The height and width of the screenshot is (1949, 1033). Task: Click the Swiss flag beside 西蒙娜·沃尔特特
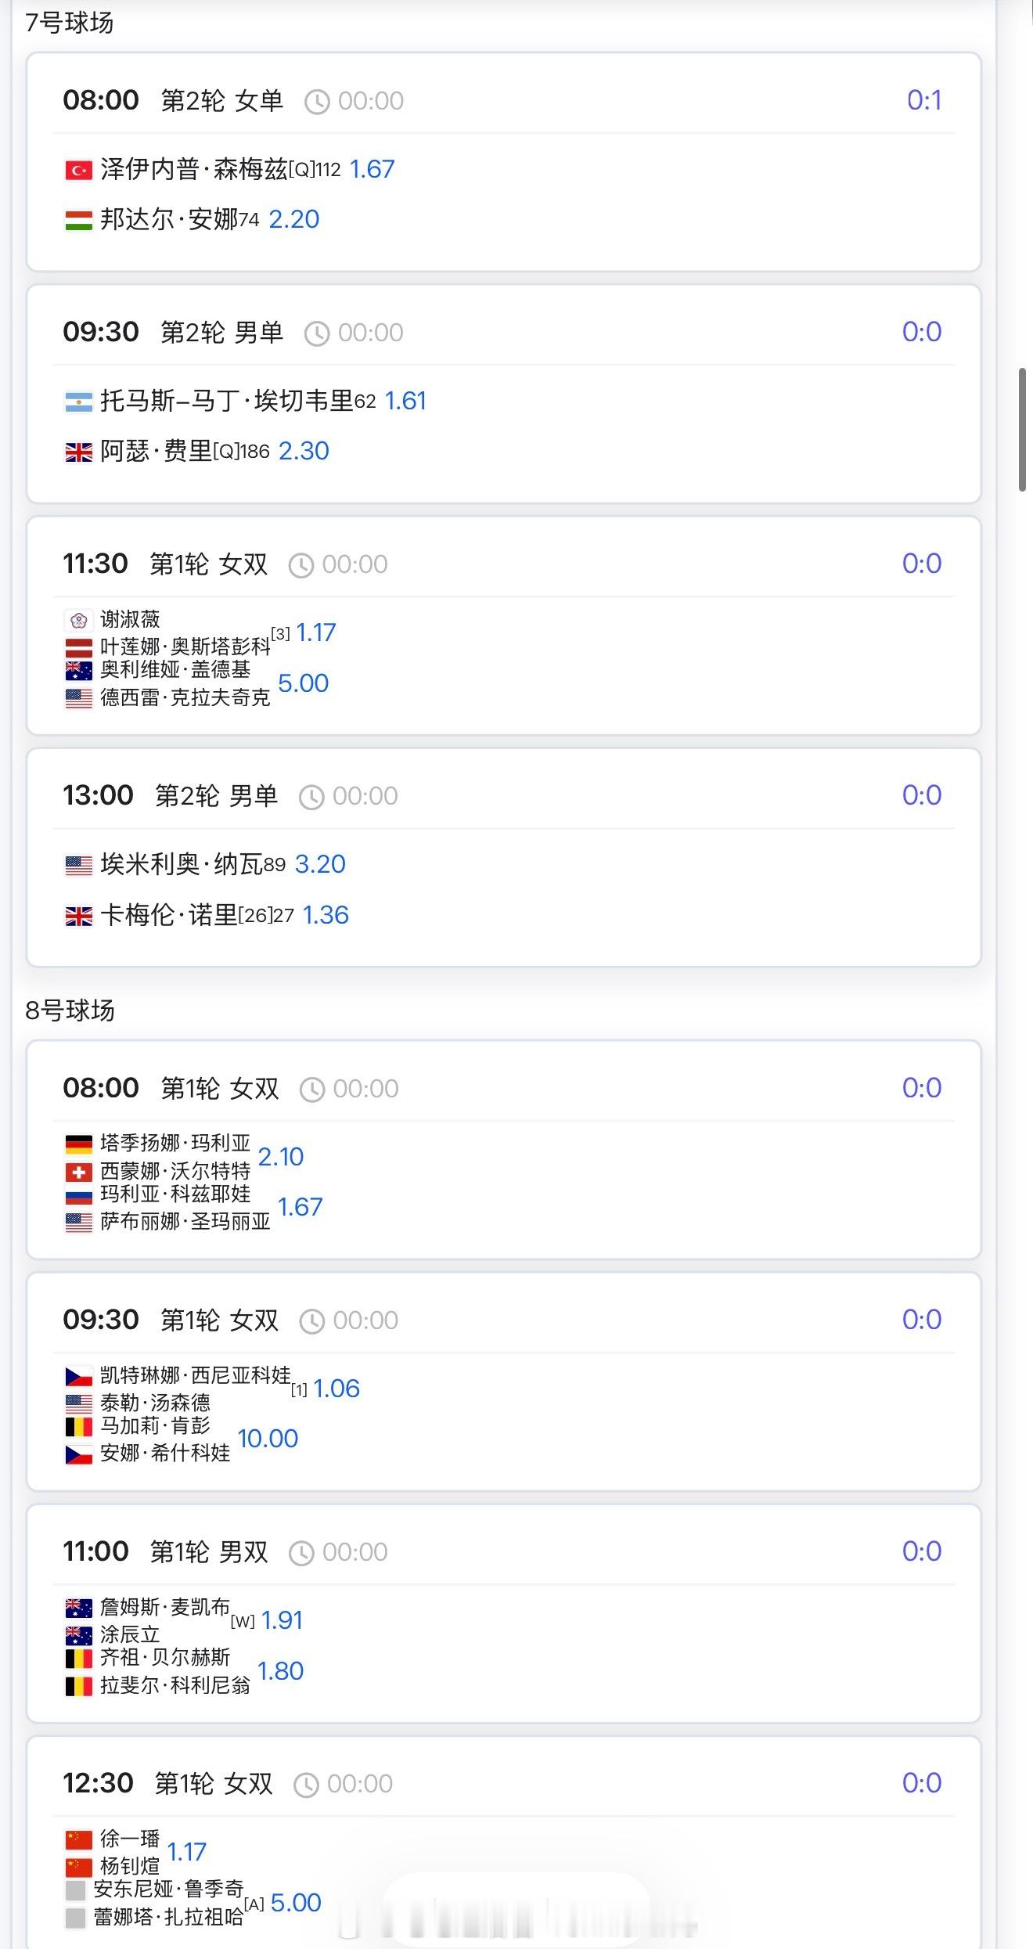point(78,1173)
